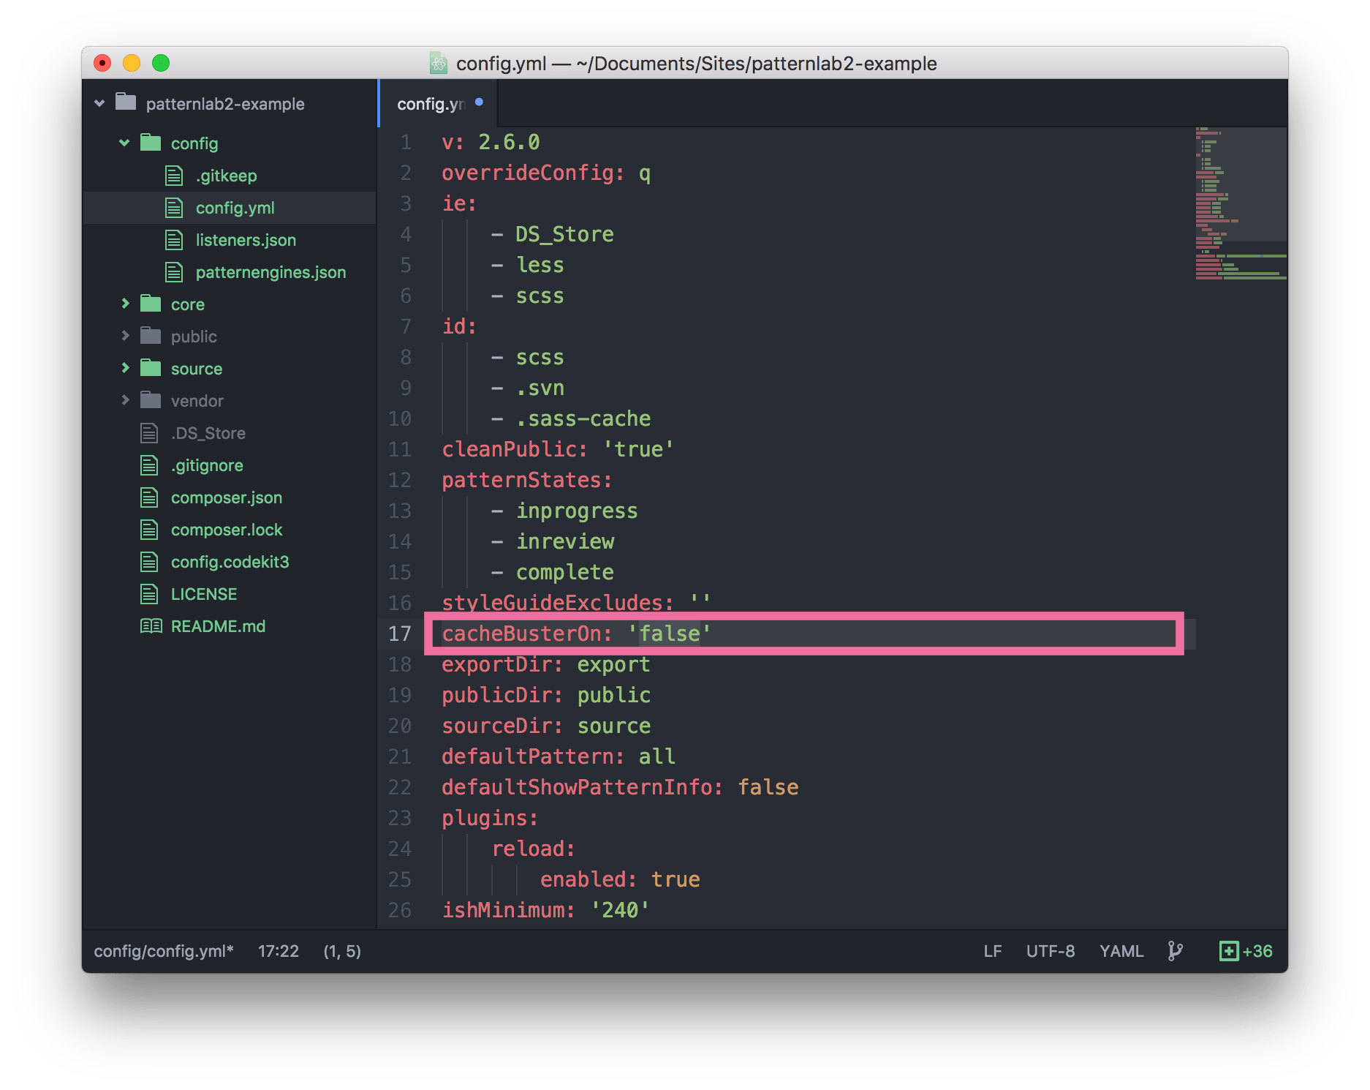Image resolution: width=1370 pixels, height=1090 pixels.
Task: Expand the source folder
Action: click(126, 368)
